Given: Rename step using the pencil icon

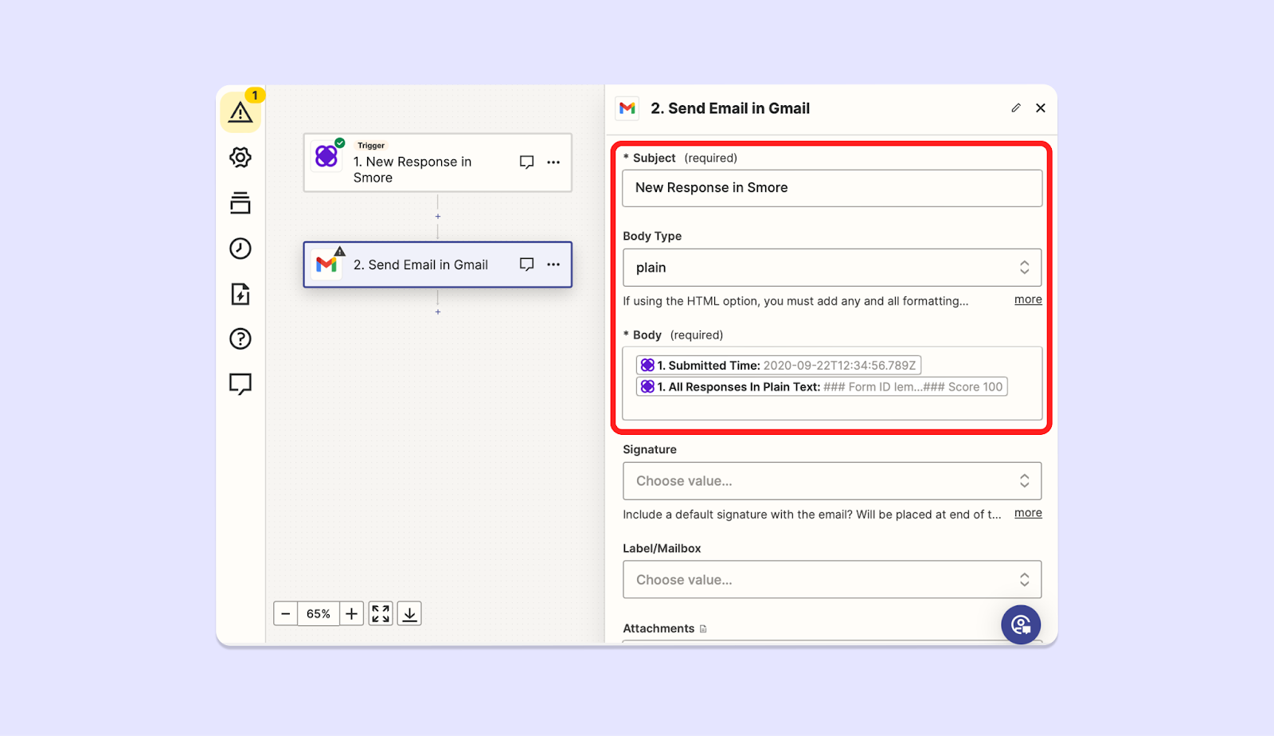Looking at the screenshot, I should pyautogui.click(x=1016, y=108).
